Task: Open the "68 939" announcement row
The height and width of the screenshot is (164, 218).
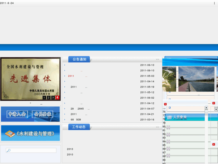Action: click(x=76, y=119)
